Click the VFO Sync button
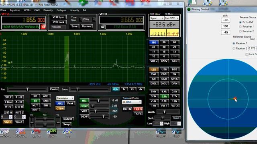The image size is (257, 144). 58,17
